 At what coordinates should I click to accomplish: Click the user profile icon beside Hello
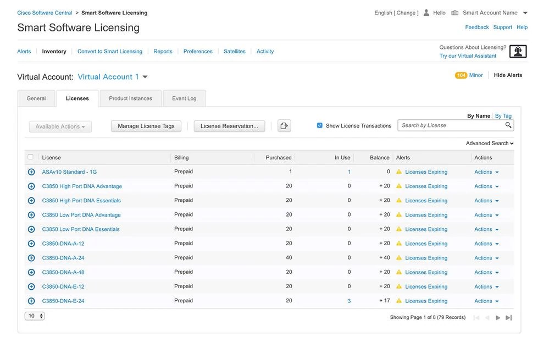(425, 12)
